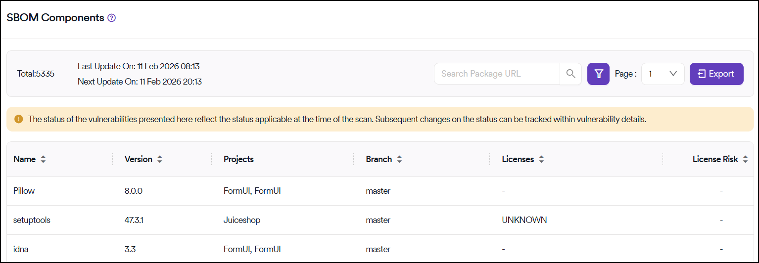Click the Juiceshop project cell
The image size is (759, 263).
[x=242, y=220]
